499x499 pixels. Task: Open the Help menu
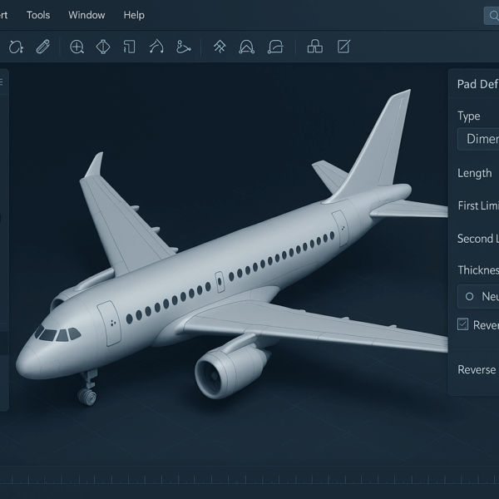[134, 15]
